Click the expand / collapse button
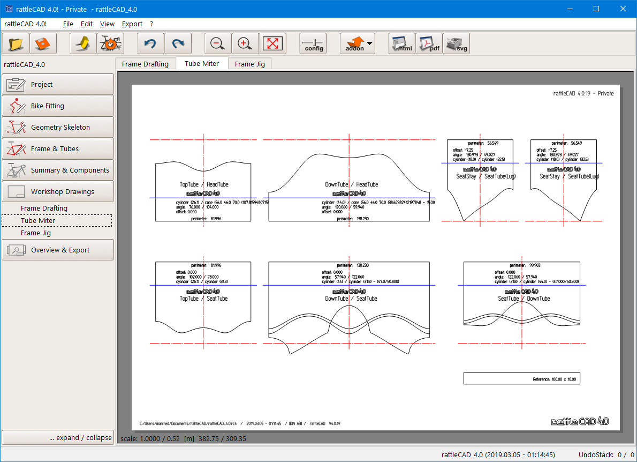This screenshot has width=637, height=462. pos(58,437)
